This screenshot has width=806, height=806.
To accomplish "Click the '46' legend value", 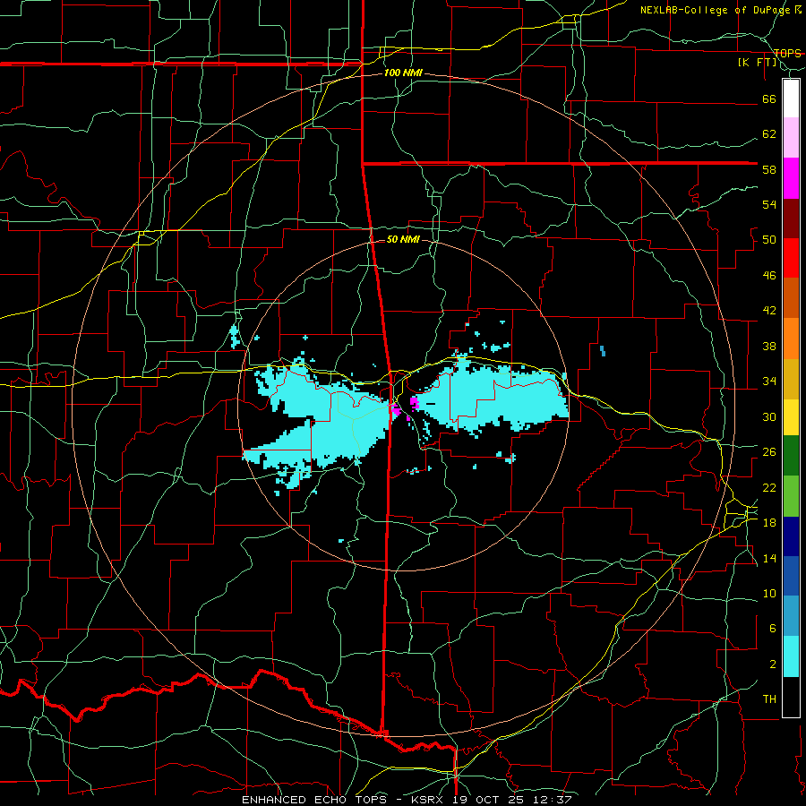I will tap(769, 275).
